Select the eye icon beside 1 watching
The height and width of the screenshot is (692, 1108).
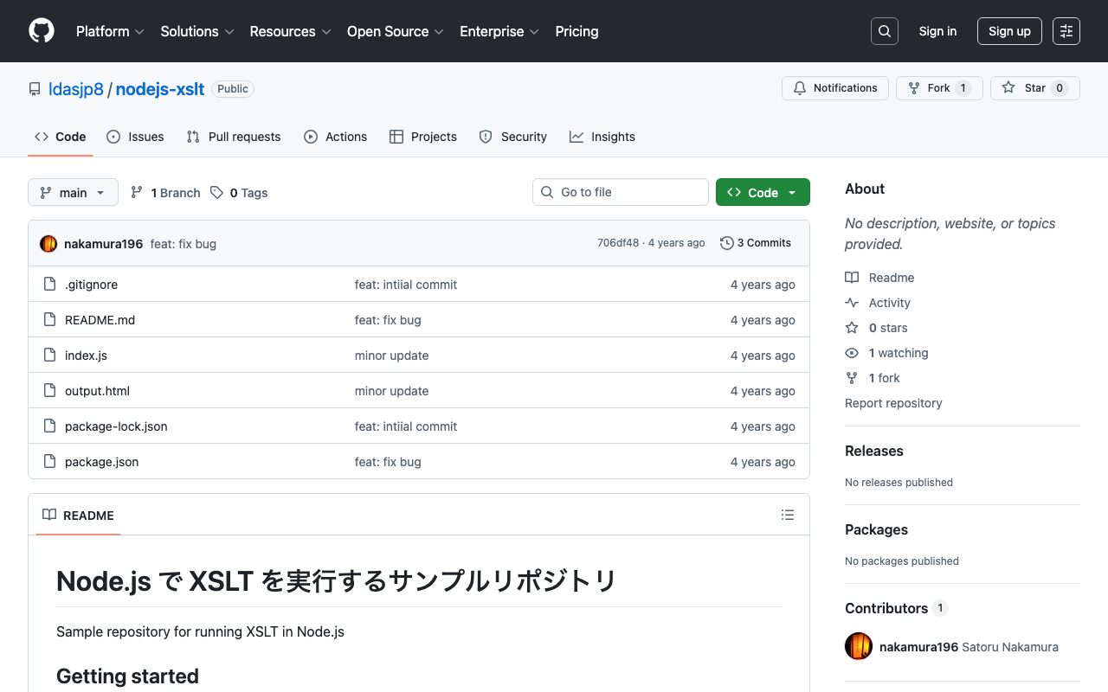click(851, 353)
